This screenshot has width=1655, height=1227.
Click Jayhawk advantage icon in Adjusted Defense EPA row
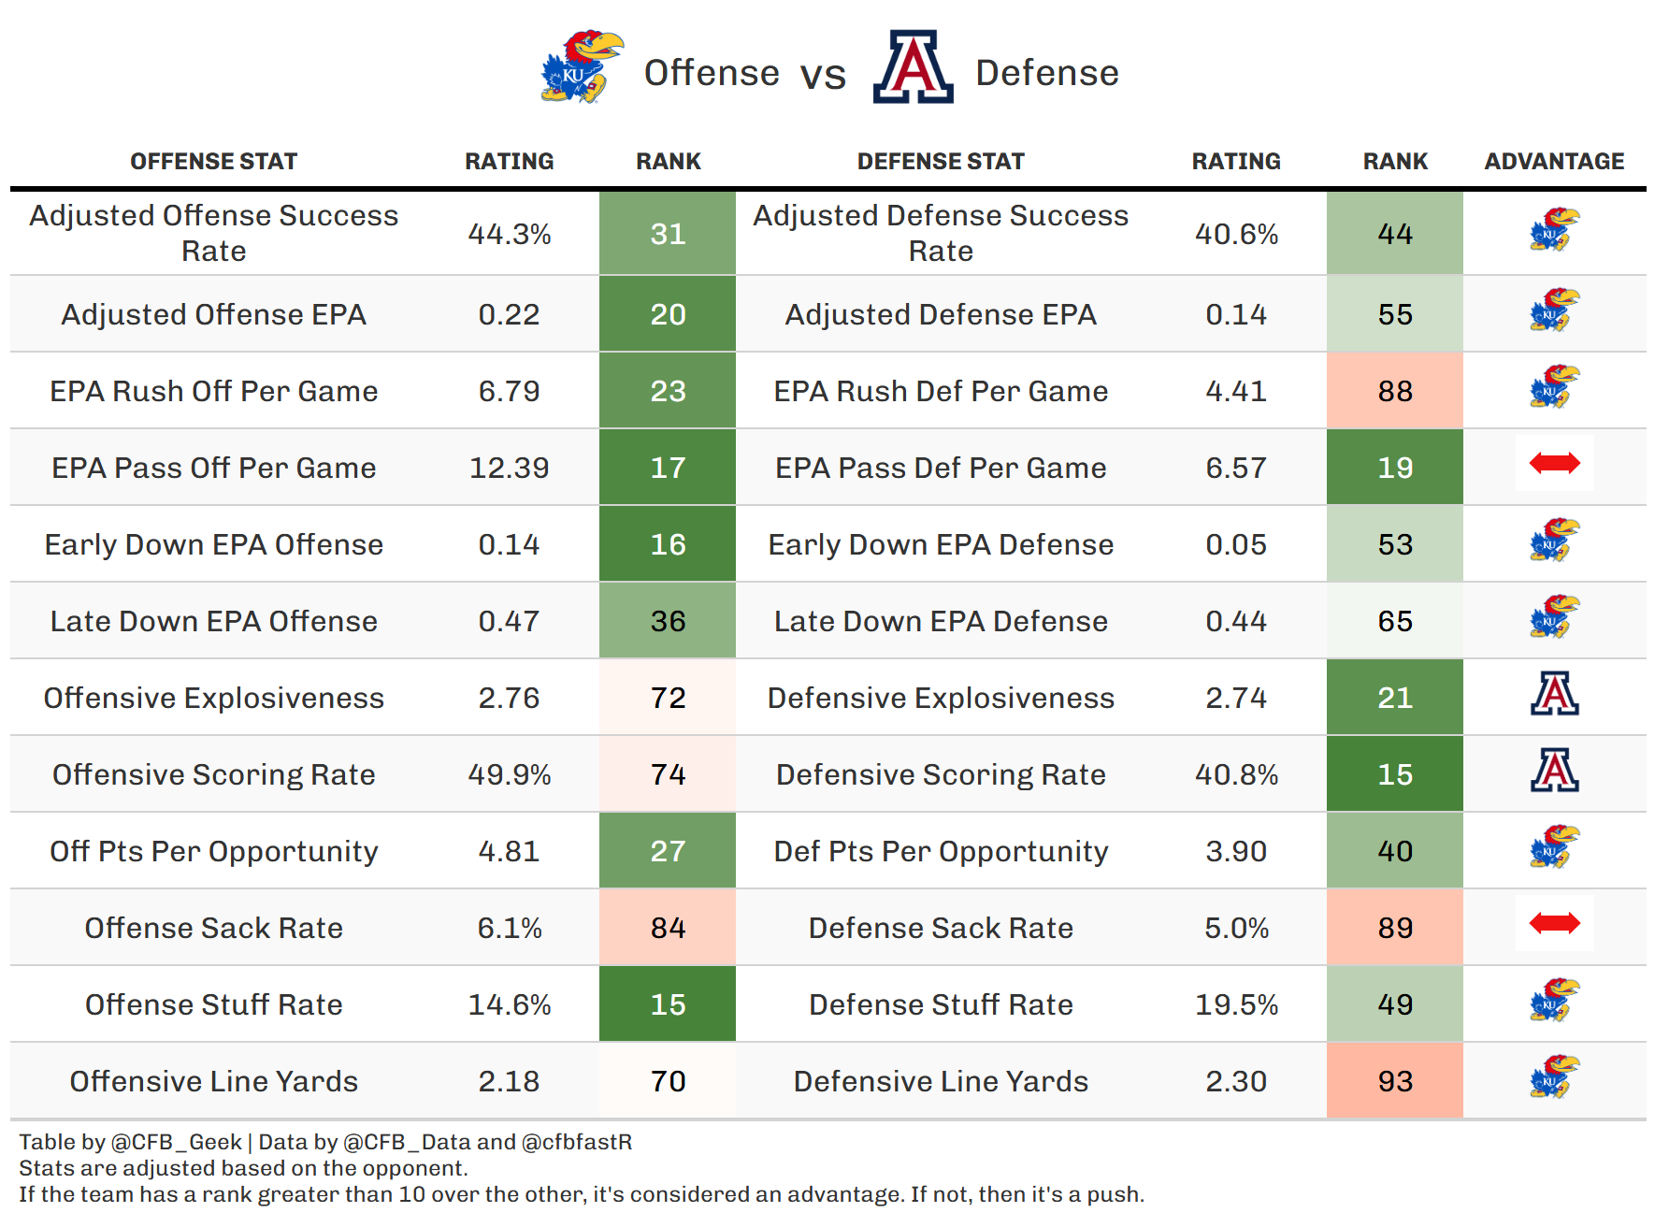pyautogui.click(x=1554, y=310)
